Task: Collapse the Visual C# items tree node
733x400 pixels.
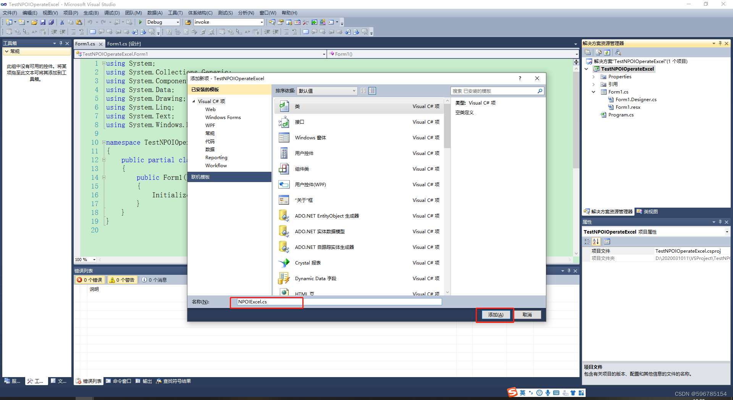Action: 194,101
